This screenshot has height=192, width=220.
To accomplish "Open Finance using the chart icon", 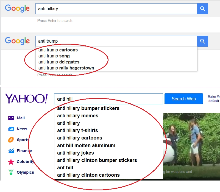I will [11, 151].
